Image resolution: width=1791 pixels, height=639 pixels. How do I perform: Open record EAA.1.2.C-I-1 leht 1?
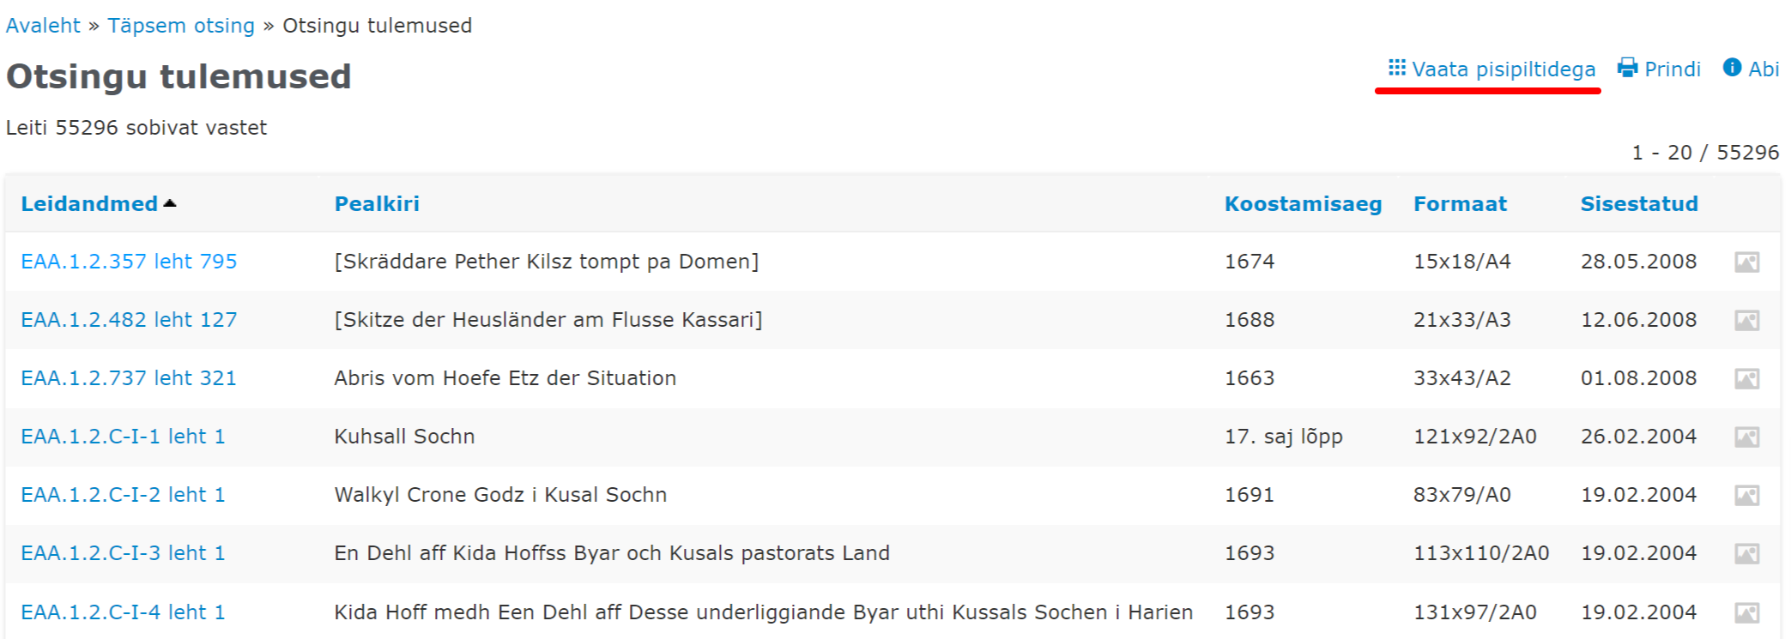[x=123, y=437]
